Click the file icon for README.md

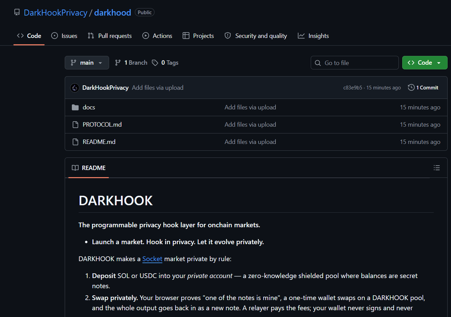tap(75, 142)
